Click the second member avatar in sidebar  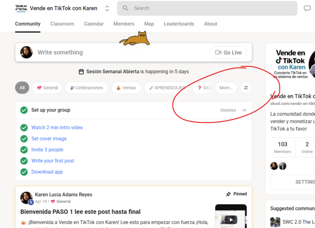(x=283, y=166)
